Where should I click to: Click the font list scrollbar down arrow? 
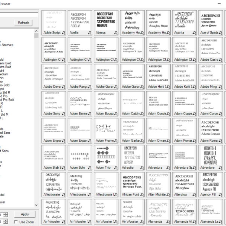[x=36, y=205]
